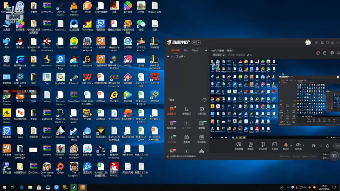The image size is (340, 191).
Task: Toggle eye visibility for 全屏 1 source
Action: coord(168,56)
